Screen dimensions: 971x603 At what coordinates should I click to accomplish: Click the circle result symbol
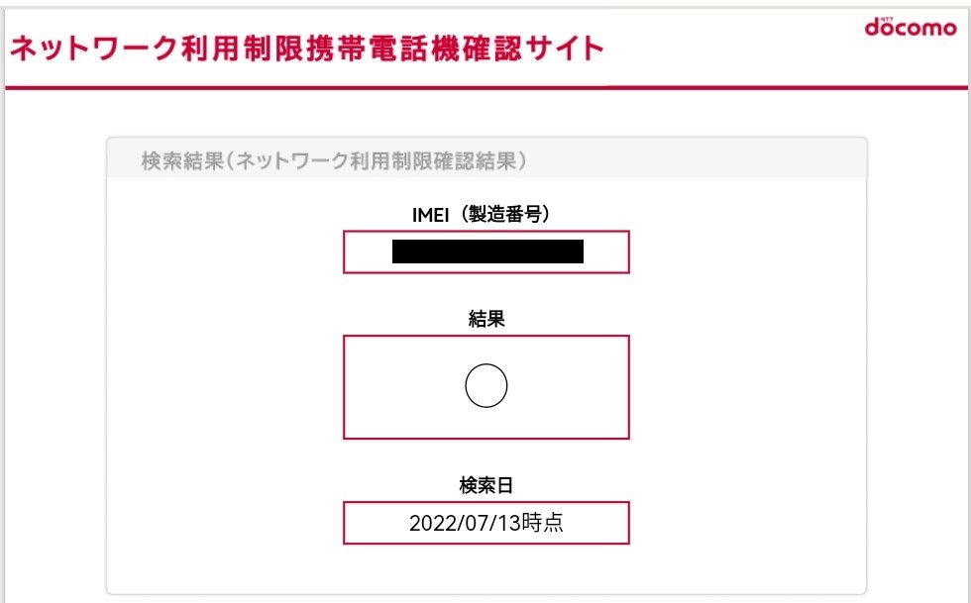point(486,386)
